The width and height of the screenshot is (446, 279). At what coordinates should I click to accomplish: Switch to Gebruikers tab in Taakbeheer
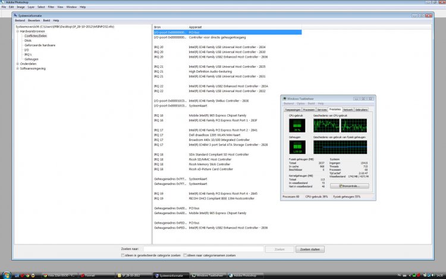click(361, 110)
